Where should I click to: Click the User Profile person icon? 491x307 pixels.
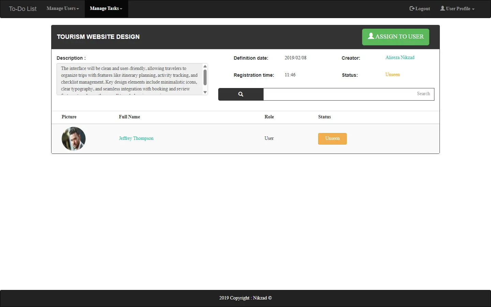[443, 8]
